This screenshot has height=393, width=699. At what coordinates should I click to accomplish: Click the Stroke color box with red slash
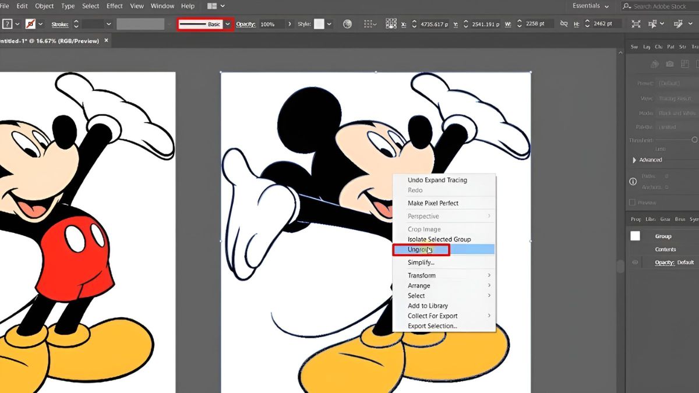tap(30, 24)
